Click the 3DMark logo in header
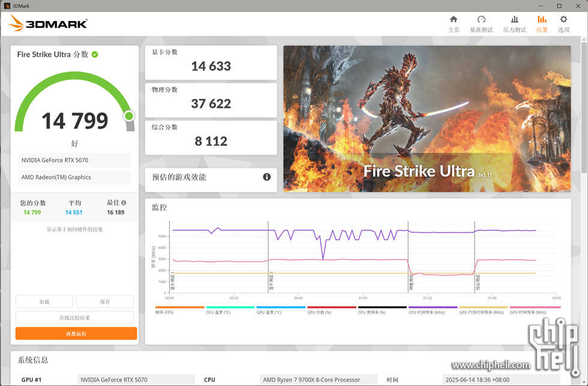Screen dimensions: 588x386 point(47,23)
